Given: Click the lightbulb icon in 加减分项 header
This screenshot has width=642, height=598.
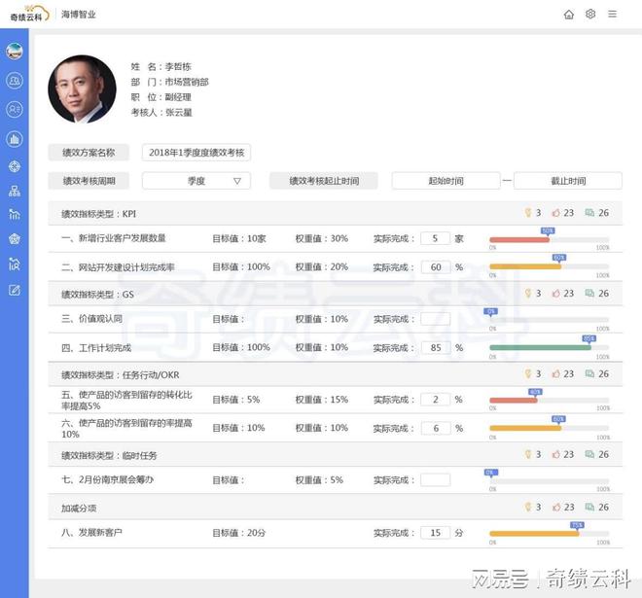Looking at the screenshot, I should 528,508.
